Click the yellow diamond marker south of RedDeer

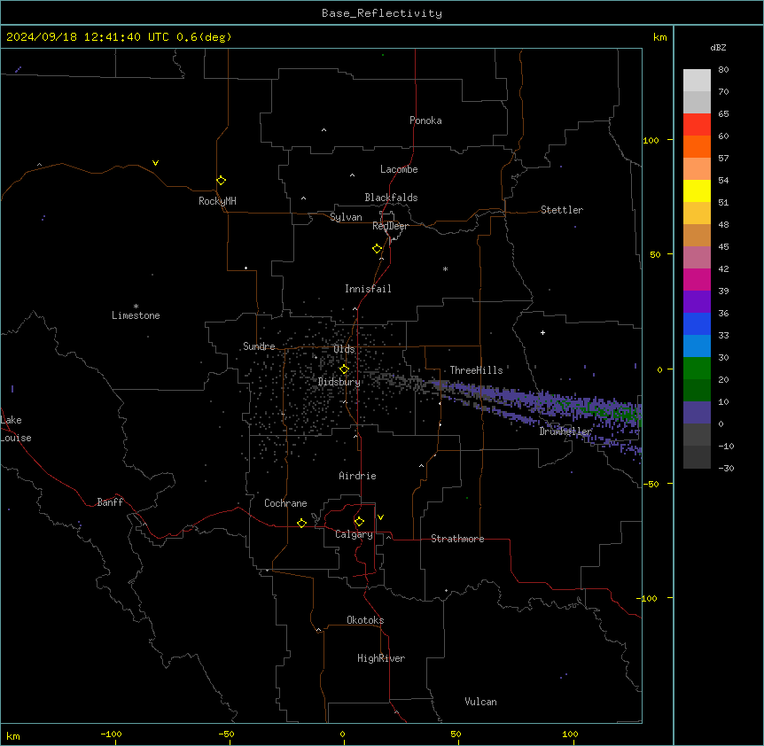pos(377,249)
